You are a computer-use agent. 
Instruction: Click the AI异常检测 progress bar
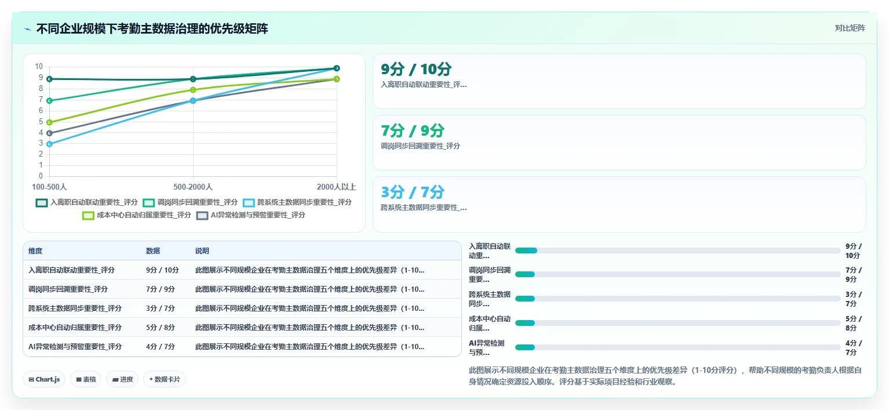tap(677, 347)
